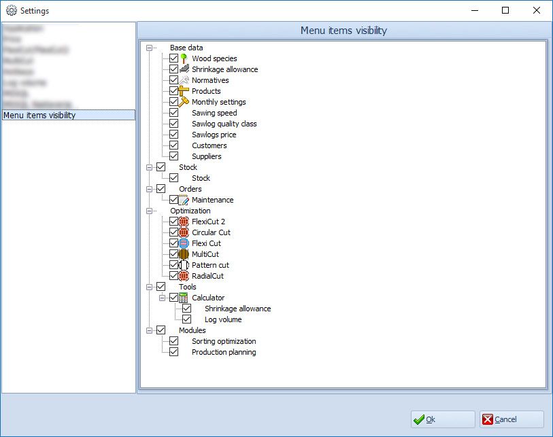Click Ok to save settings
553x437 pixels.
coord(443,419)
